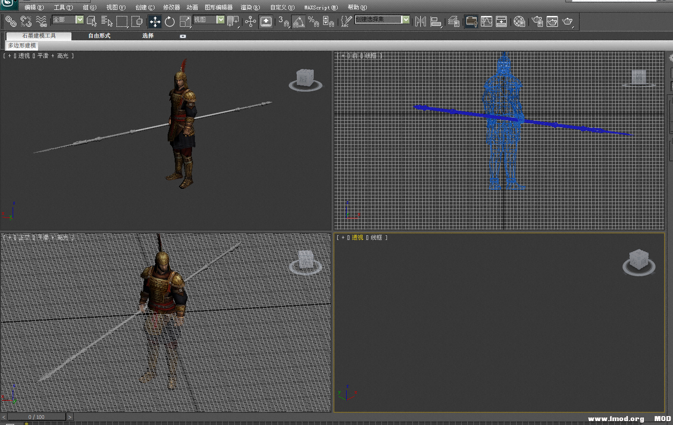Open the 修改器 menu
Viewport: 673px width, 425px height.
(x=171, y=8)
